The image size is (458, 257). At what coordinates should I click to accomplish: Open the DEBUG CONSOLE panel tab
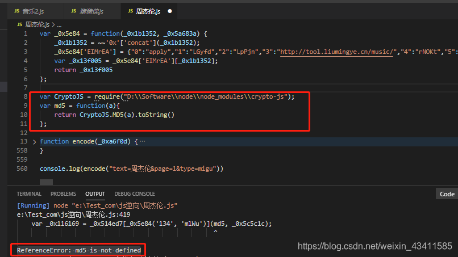point(135,194)
